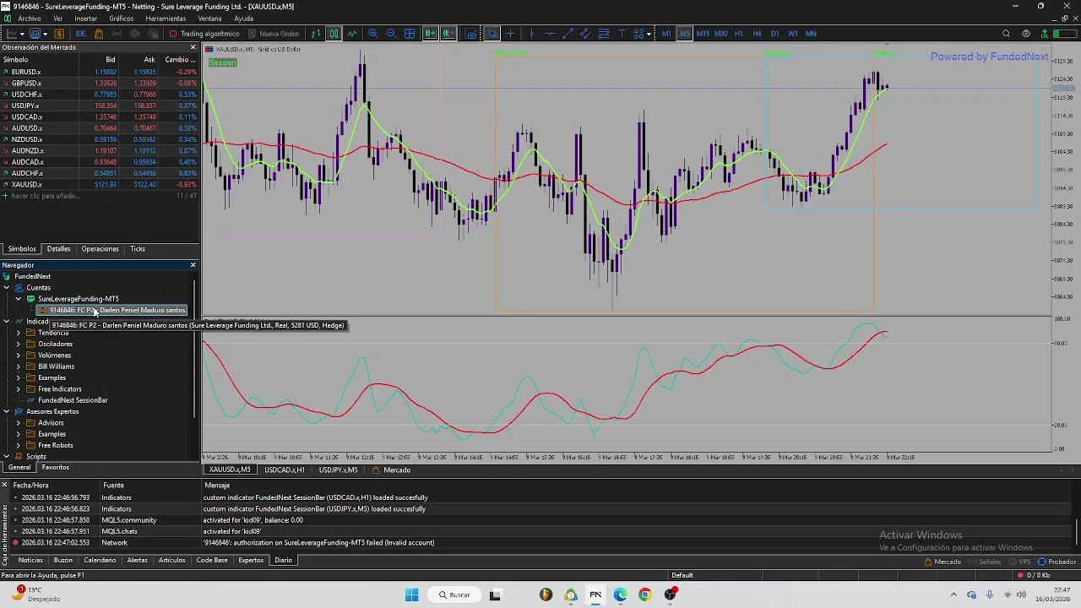Switch chart to line chart type
1081x608 pixels.
(352, 34)
